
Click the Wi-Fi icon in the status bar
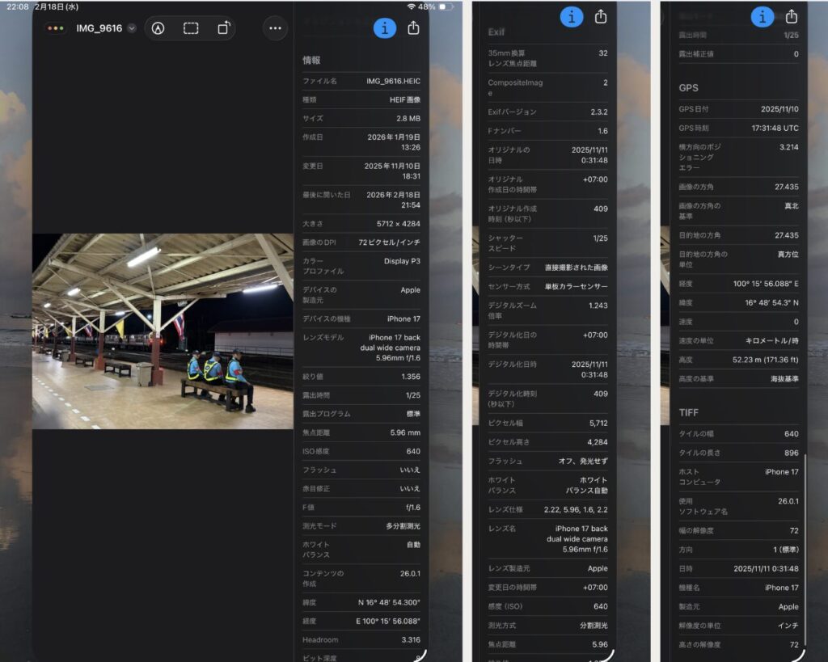coord(412,6)
